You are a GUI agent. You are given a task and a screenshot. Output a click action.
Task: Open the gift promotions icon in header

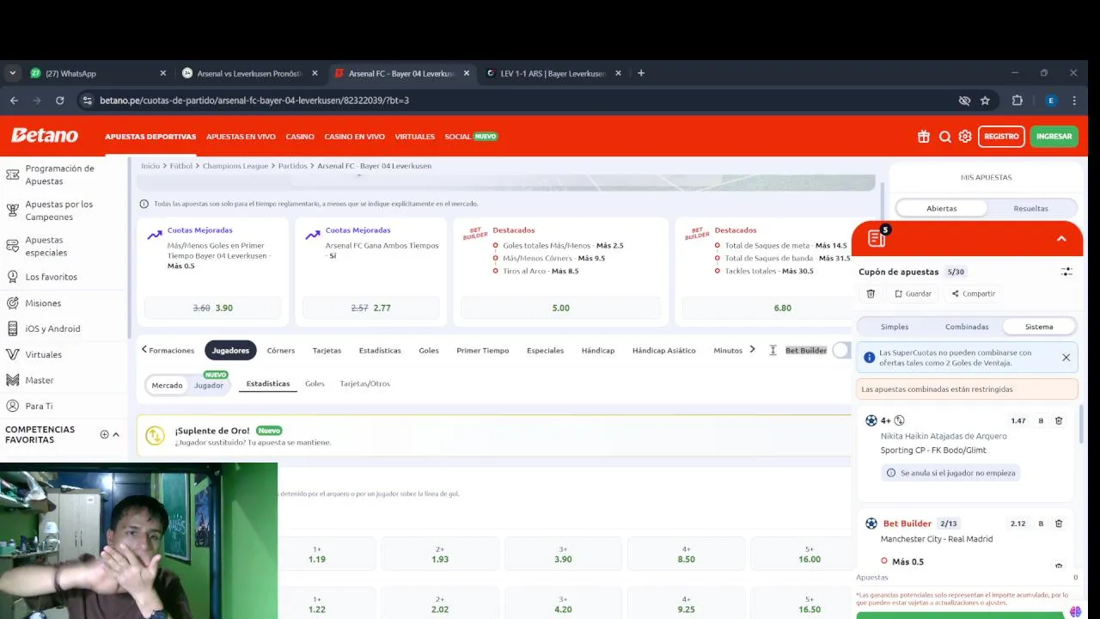click(924, 136)
